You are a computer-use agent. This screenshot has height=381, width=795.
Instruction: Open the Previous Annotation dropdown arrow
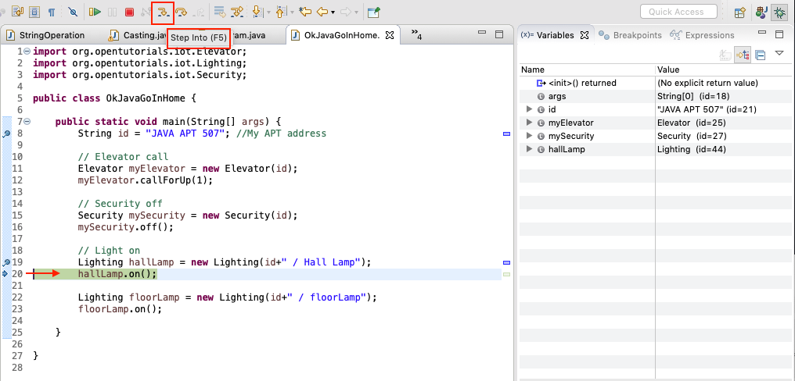click(293, 12)
